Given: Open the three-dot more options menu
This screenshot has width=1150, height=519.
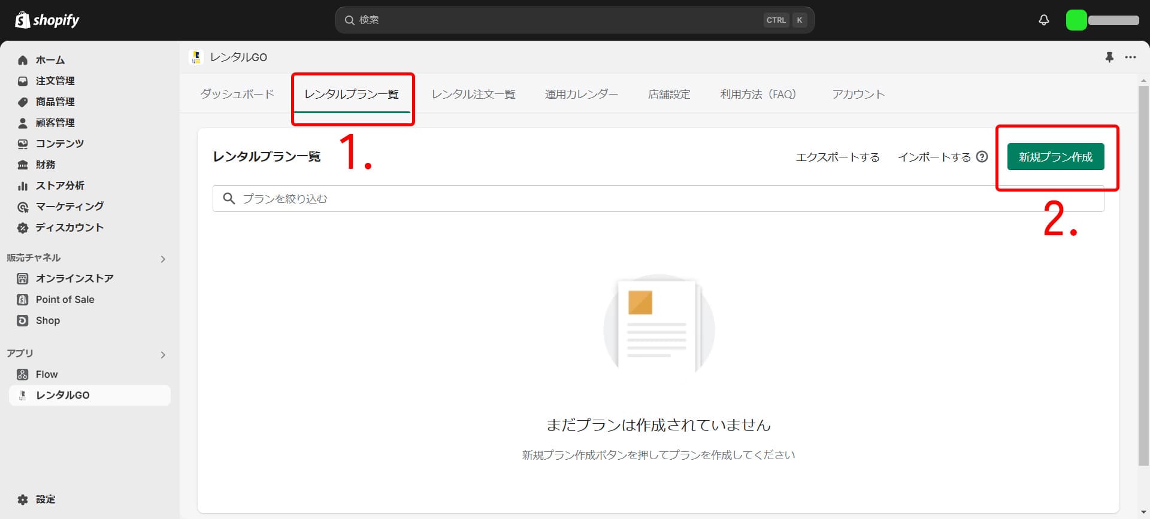Looking at the screenshot, I should point(1130,57).
